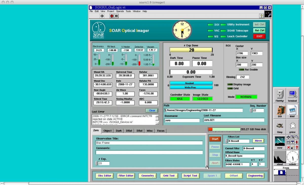Click the Run arrow in LabVIEW toolbar
This screenshot has height=185, width=304.
[x=102, y=16]
